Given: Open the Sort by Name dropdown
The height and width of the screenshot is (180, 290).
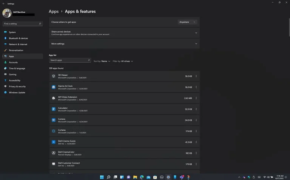Looking at the screenshot, I should pyautogui.click(x=102, y=61).
